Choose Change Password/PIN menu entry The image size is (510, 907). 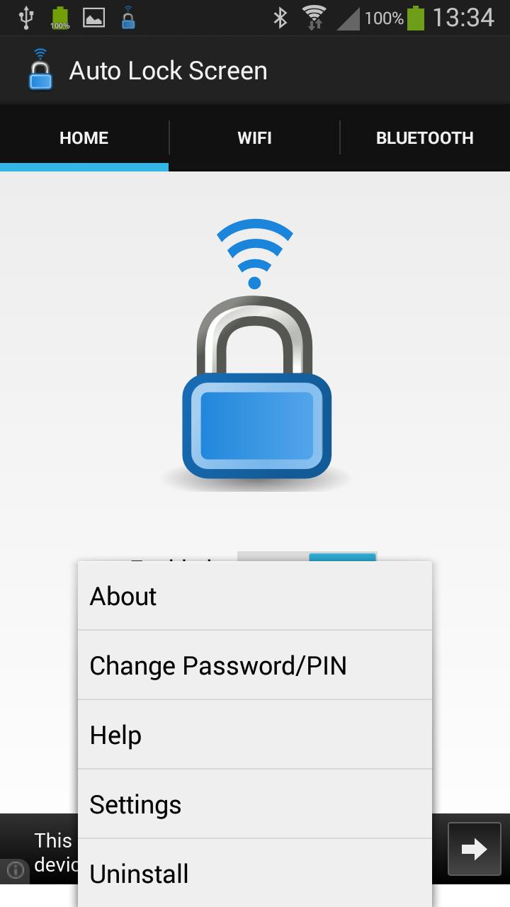(255, 665)
